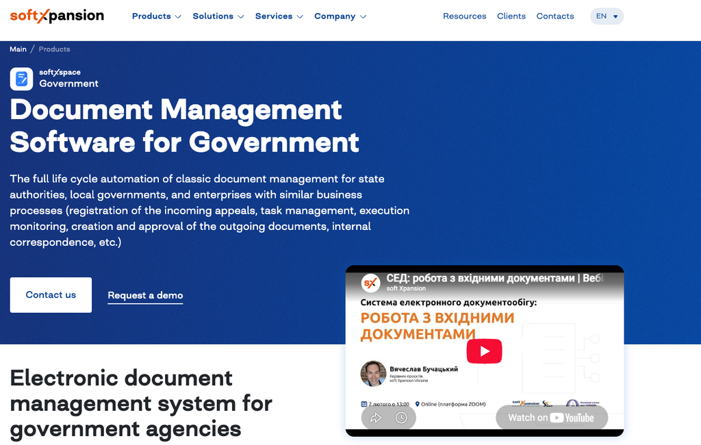Open the Services dropdown menu
Screen dimensions: 701x445
click(279, 16)
